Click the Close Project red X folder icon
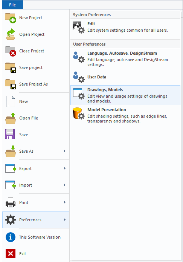183x262 pixels. tap(11, 51)
